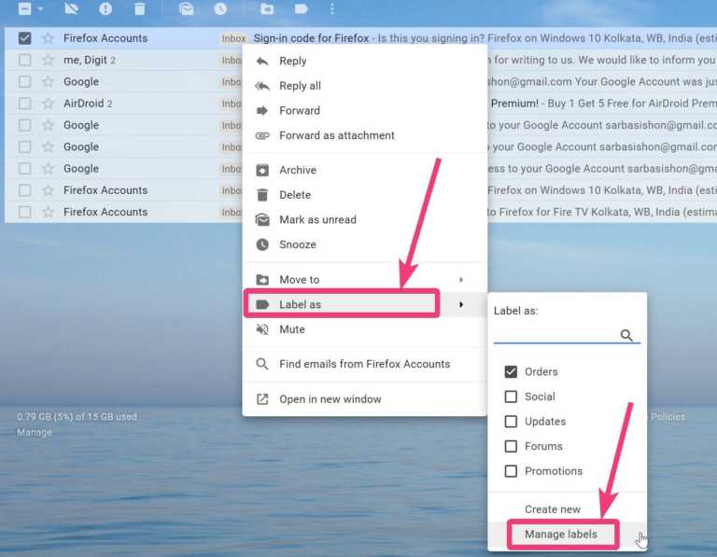Click the trash delete toolbar icon
This screenshot has height=557, width=717.
pos(139,8)
